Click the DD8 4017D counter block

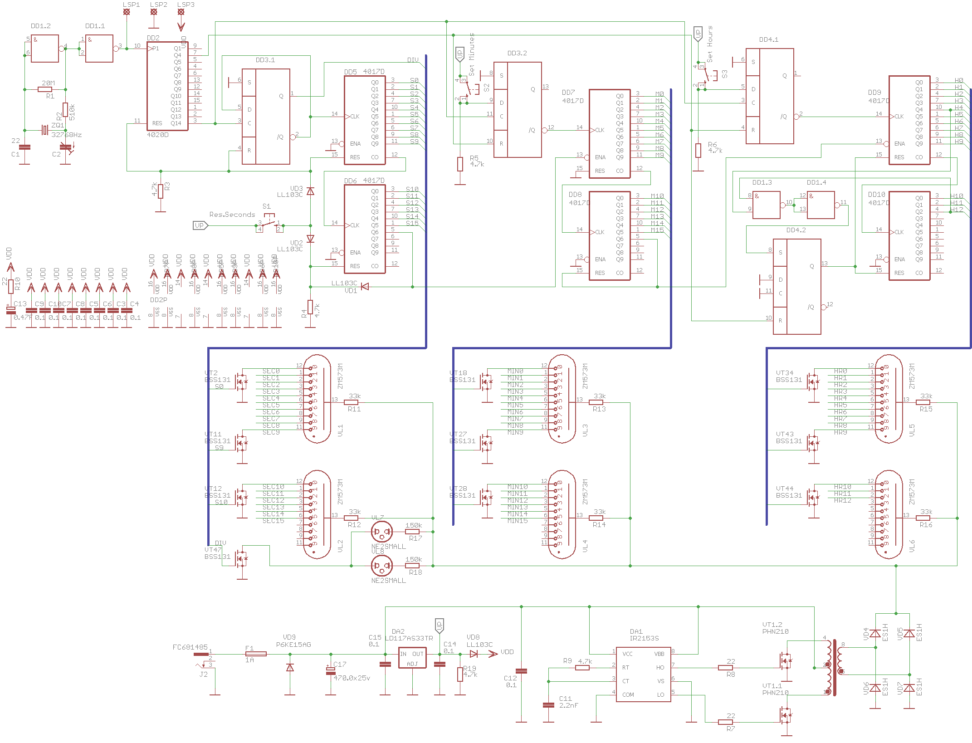610,236
